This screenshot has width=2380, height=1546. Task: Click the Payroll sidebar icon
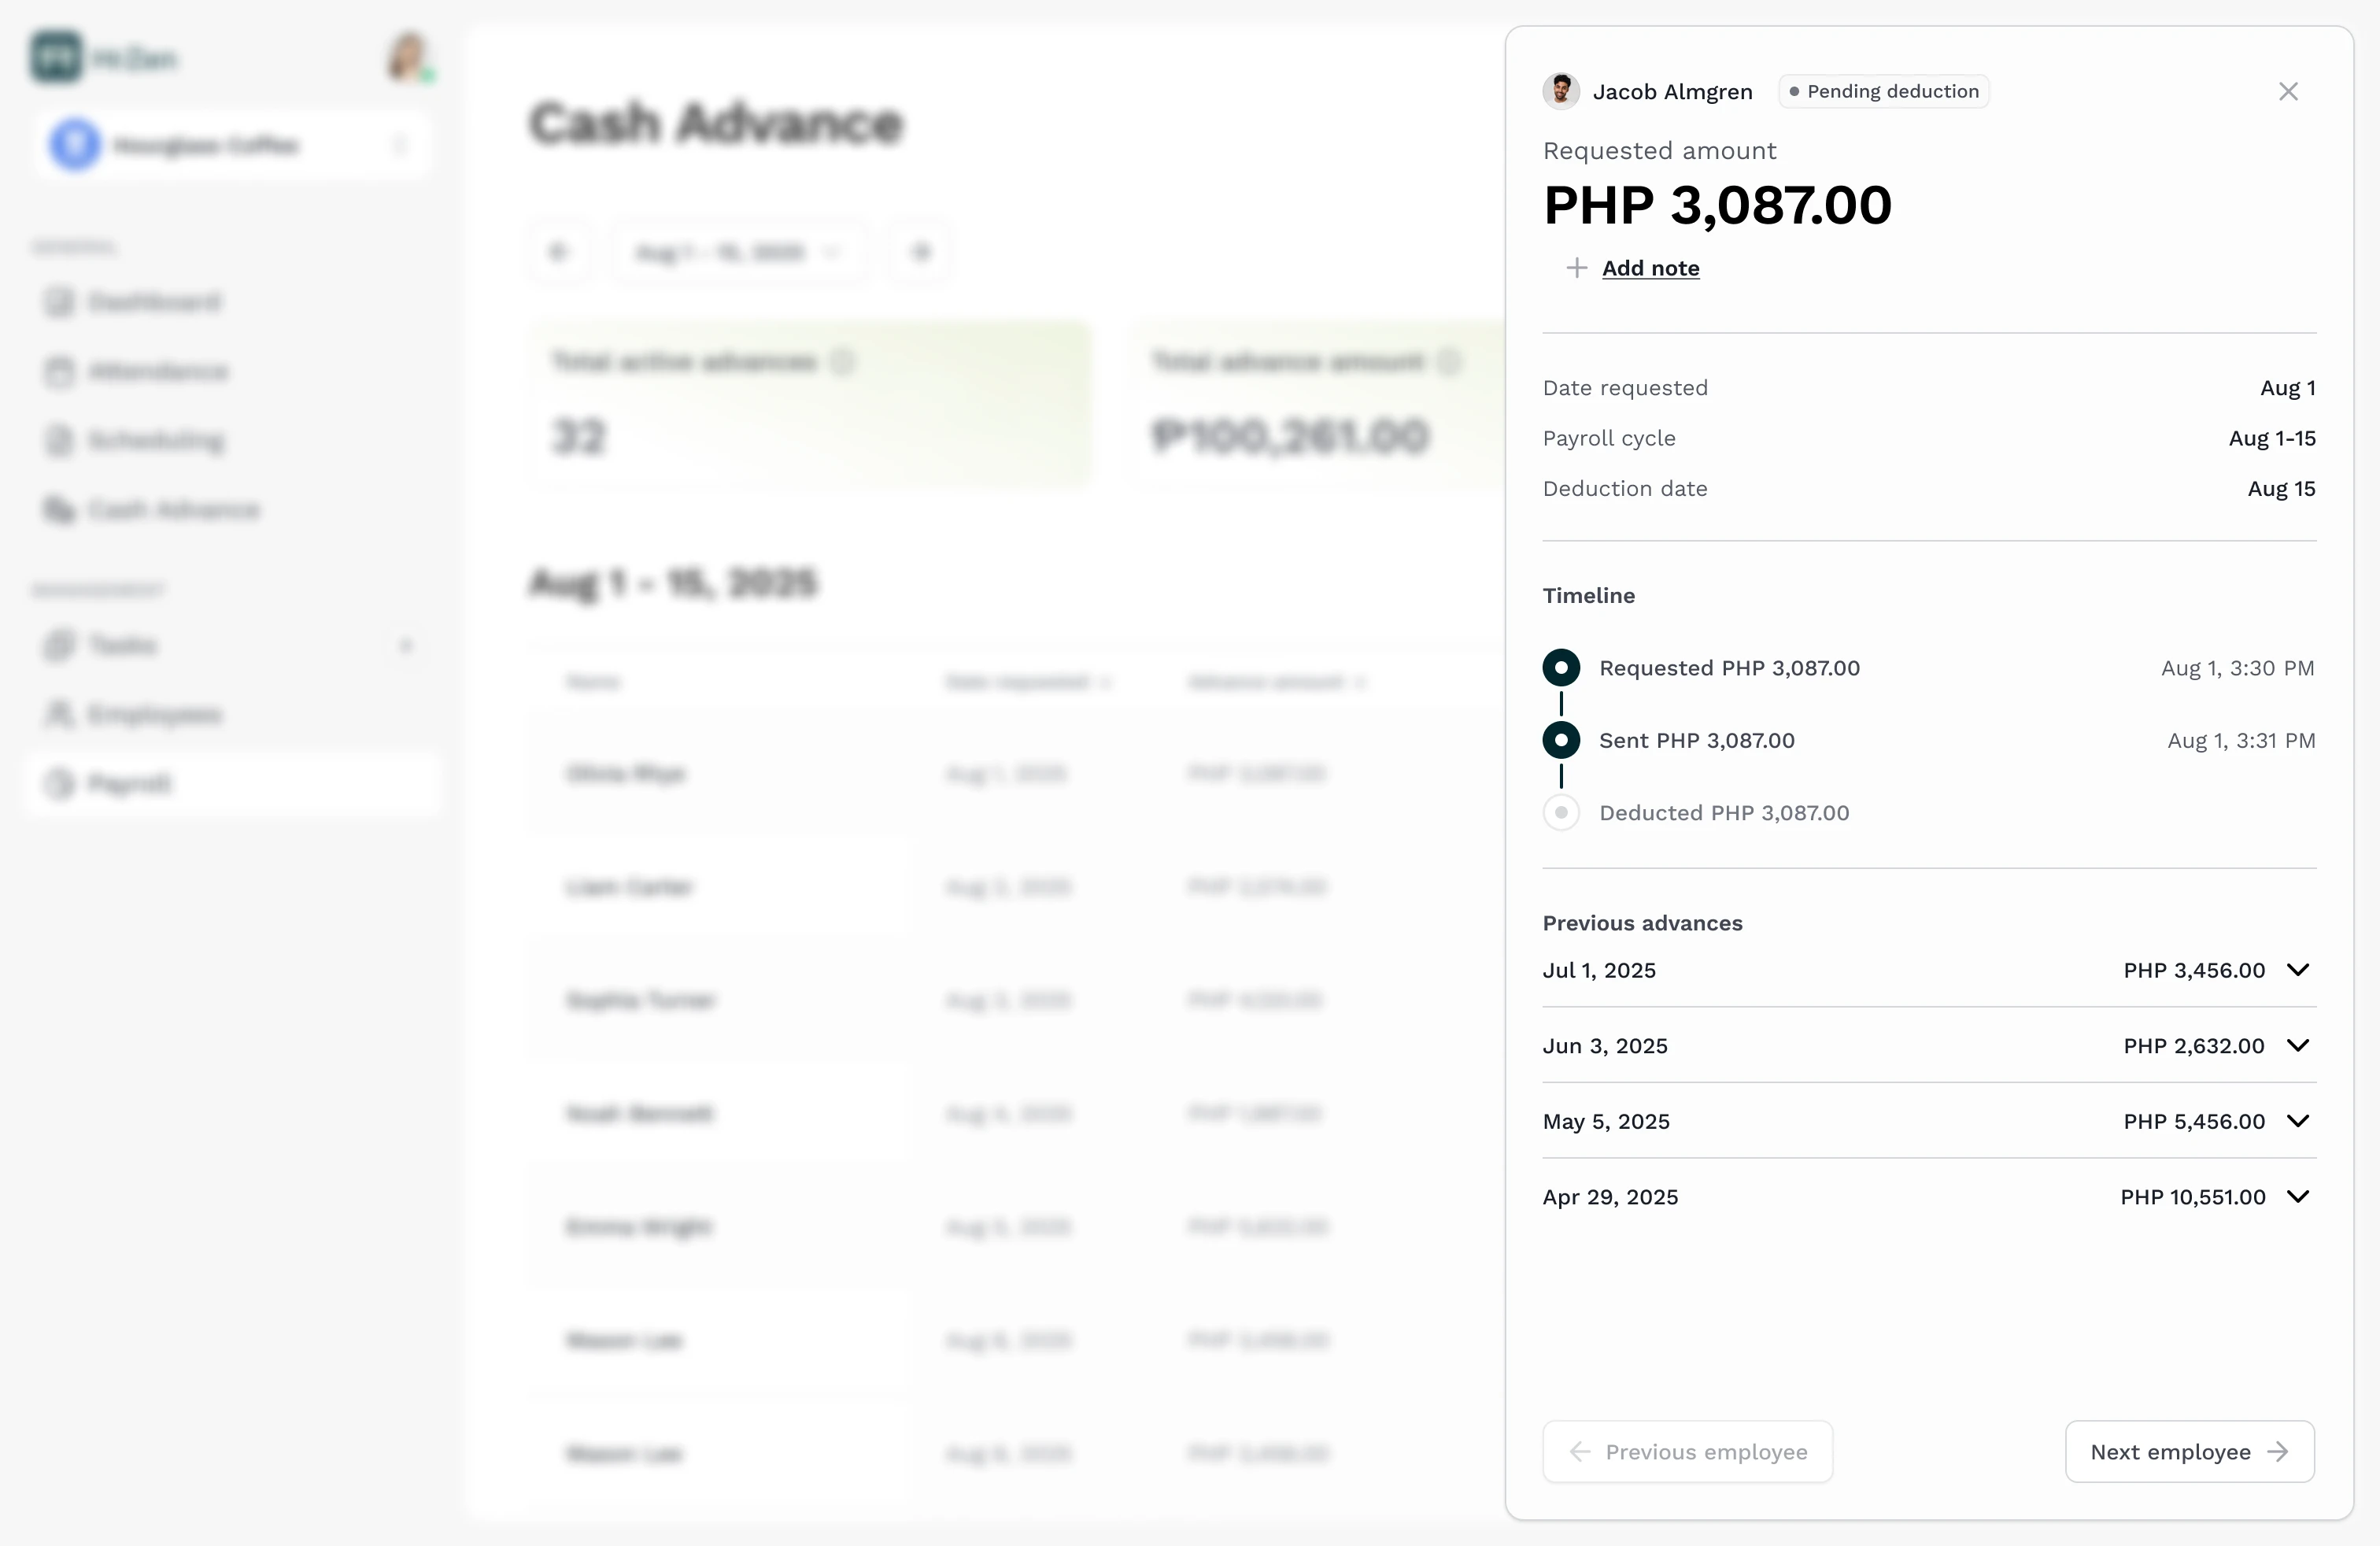pos(59,784)
